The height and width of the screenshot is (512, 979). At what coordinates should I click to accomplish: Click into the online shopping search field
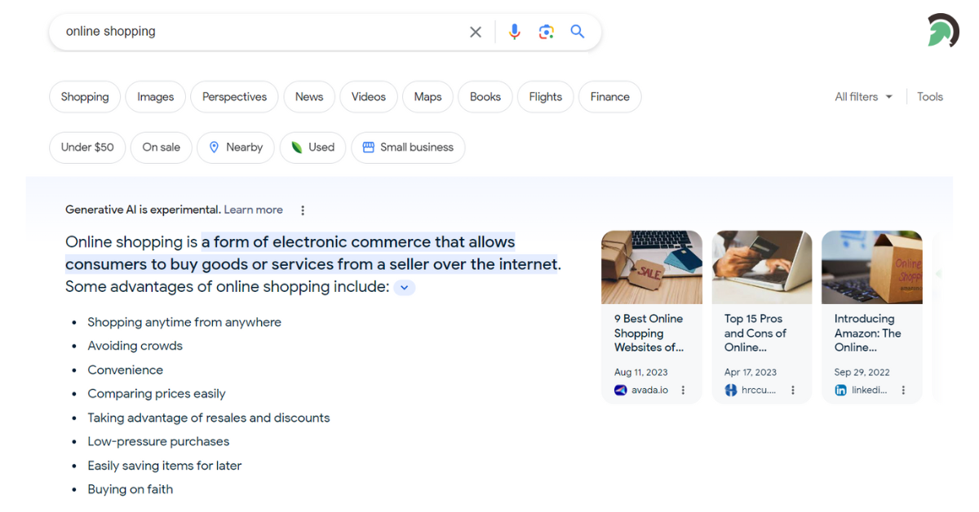261,32
